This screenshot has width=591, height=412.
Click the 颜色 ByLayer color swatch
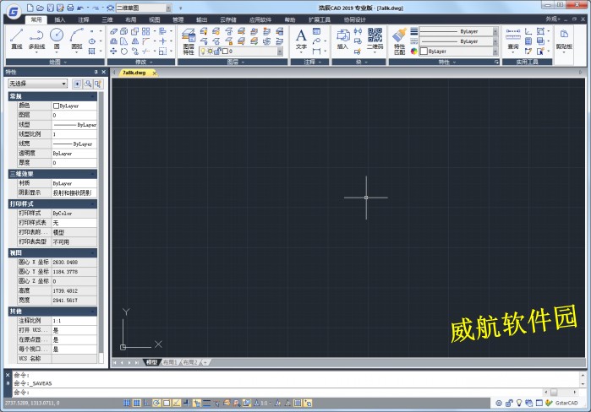[57, 106]
